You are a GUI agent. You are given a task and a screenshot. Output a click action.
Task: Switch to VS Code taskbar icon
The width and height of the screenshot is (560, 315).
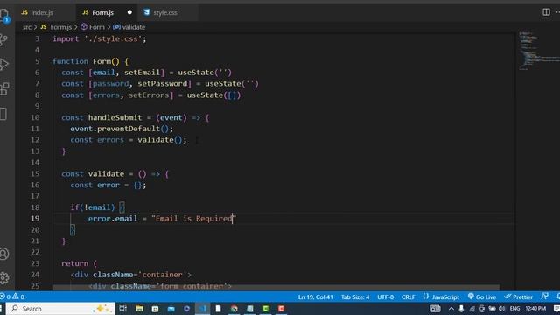pyautogui.click(x=202, y=309)
